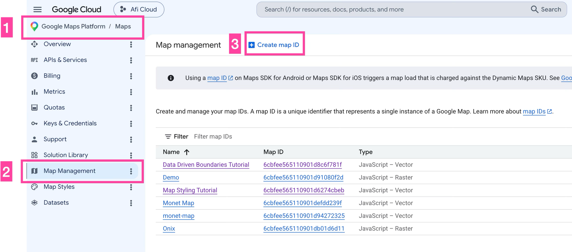This screenshot has width=572, height=252.
Task: Click the Support person icon
Action: click(34, 139)
